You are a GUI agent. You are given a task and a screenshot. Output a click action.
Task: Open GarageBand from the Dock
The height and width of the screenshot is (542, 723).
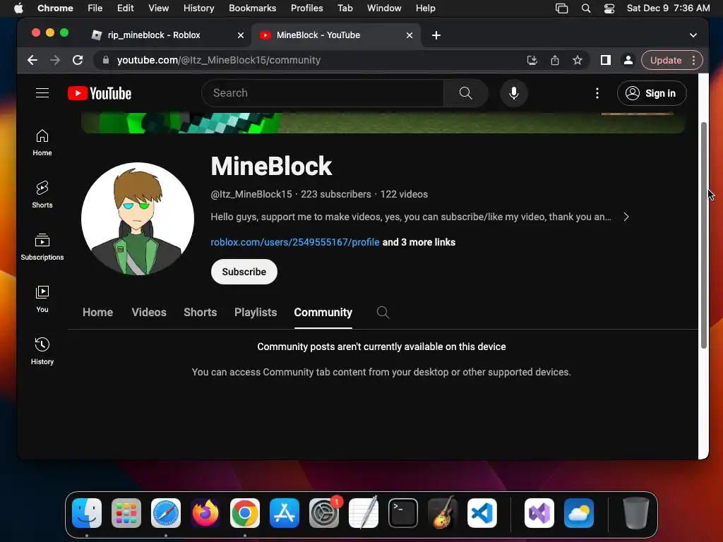click(443, 513)
